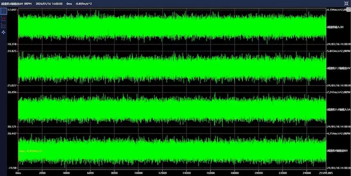Select the 减速机3\4轴输入5A channel label
The height and width of the screenshot is (176, 351).
(x=338, y=110)
